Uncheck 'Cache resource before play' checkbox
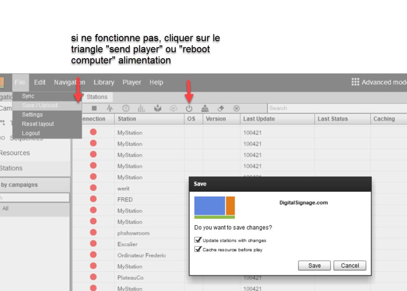The width and height of the screenshot is (407, 291). tap(198, 249)
